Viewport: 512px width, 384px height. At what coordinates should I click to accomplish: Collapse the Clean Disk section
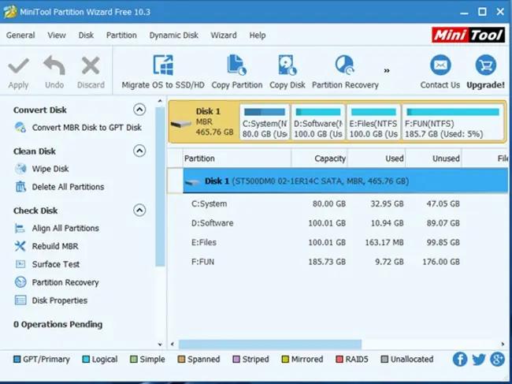tap(139, 151)
